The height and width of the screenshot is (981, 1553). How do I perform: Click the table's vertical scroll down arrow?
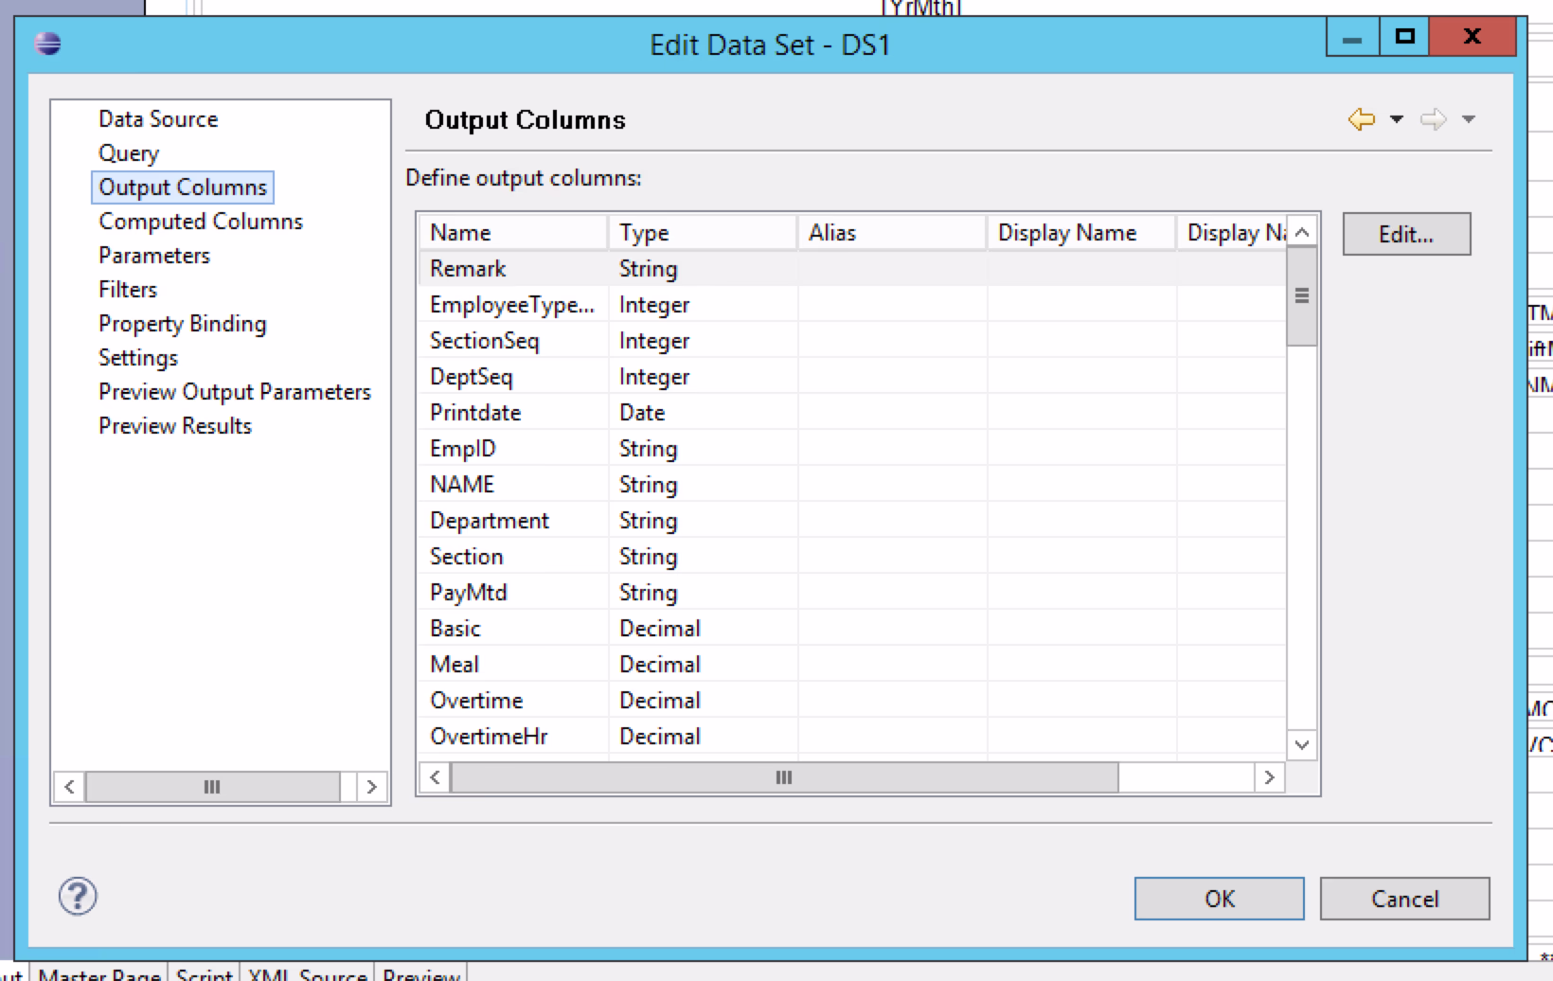pyautogui.click(x=1302, y=744)
